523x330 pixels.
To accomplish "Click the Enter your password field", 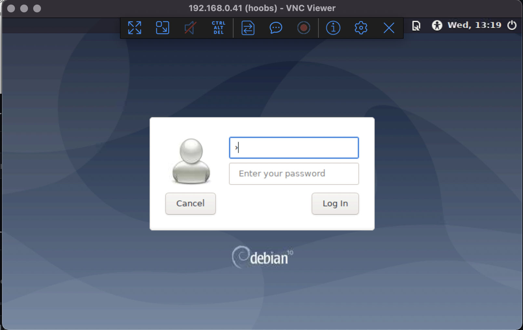I will click(294, 173).
